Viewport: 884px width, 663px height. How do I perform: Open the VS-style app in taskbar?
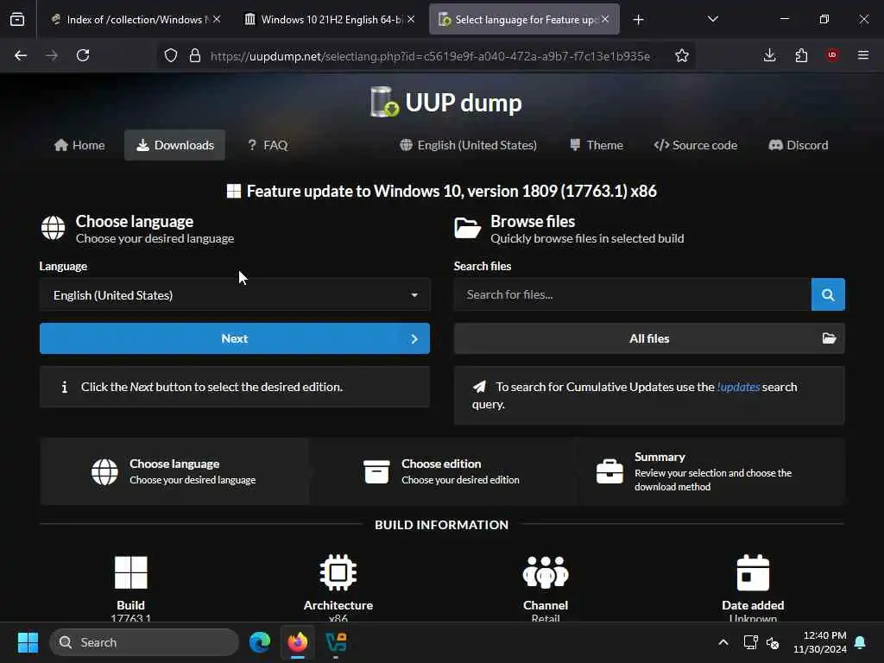tap(336, 642)
